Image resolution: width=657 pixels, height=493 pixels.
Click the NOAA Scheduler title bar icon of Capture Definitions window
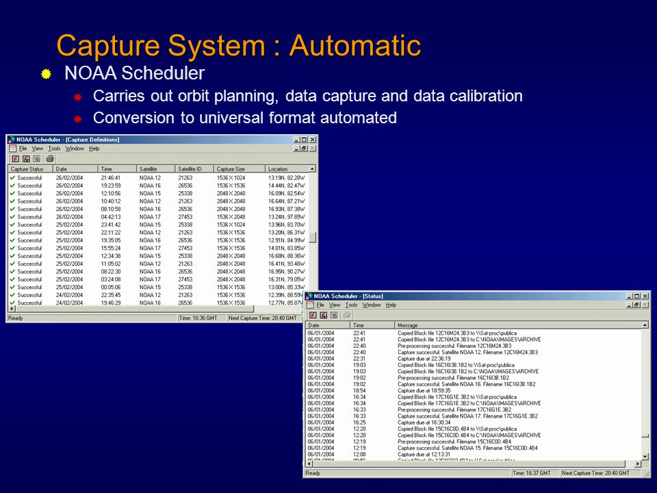point(12,140)
